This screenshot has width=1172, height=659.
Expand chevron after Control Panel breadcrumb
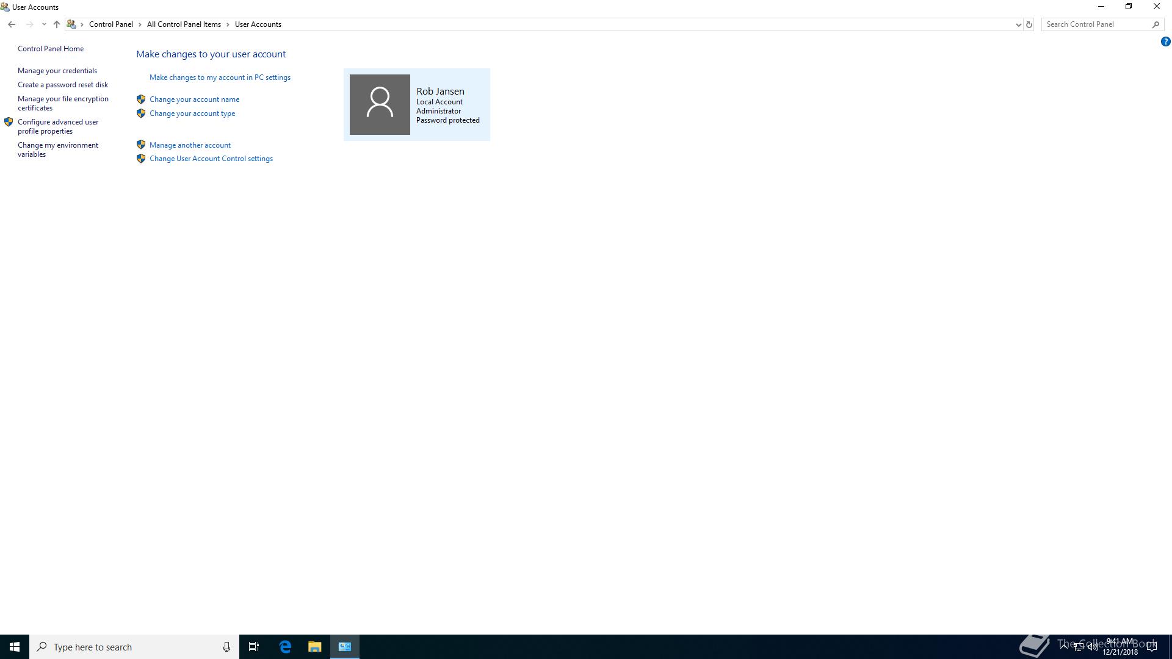coord(140,24)
